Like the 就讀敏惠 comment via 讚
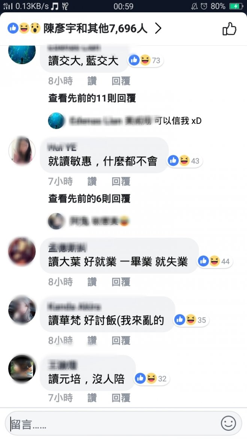Viewport: 247px width, 439px height. pyautogui.click(x=92, y=182)
